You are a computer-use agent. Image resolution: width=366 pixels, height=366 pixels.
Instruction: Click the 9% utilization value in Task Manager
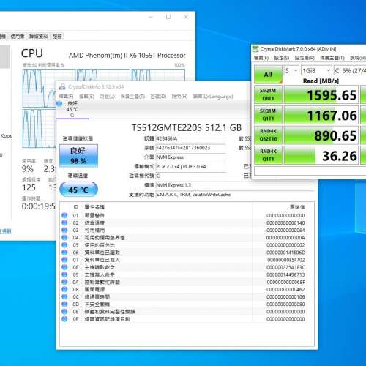[27, 169]
